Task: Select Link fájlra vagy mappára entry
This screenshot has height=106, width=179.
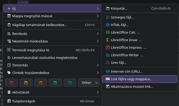Action: click(x=132, y=79)
